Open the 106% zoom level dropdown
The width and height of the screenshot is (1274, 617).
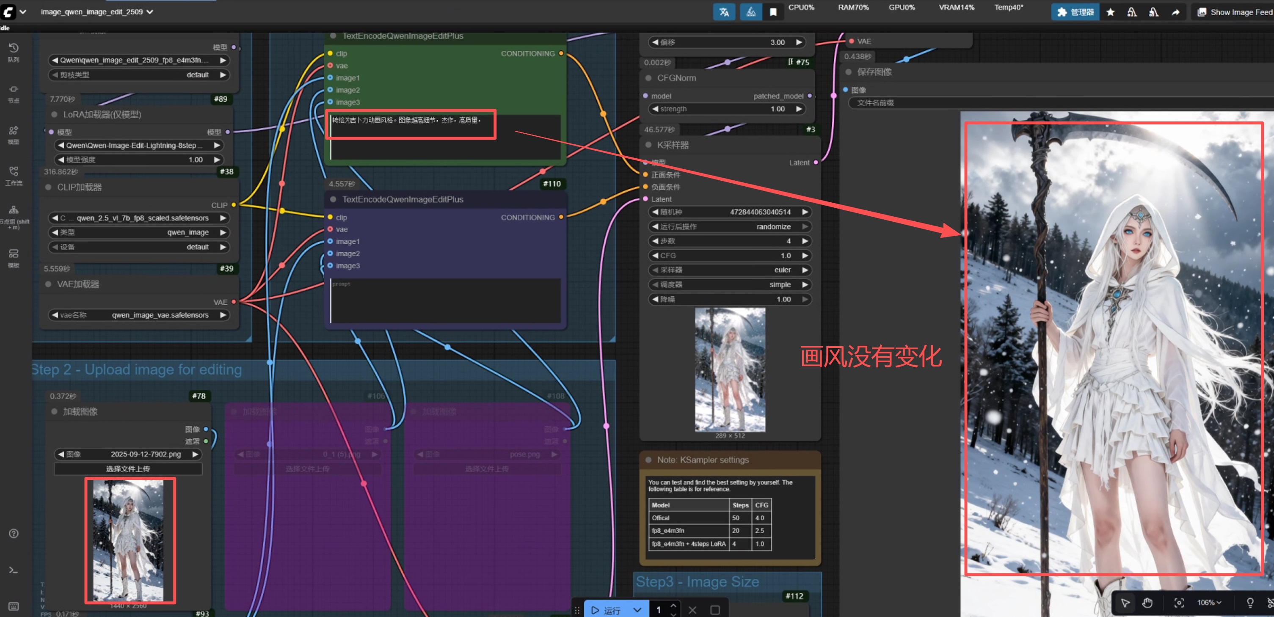(x=1209, y=602)
